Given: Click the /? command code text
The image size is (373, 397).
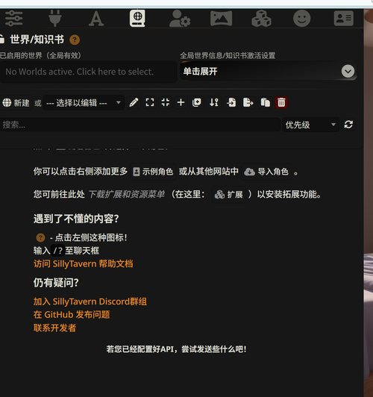Looking at the screenshot, I should point(57,251).
